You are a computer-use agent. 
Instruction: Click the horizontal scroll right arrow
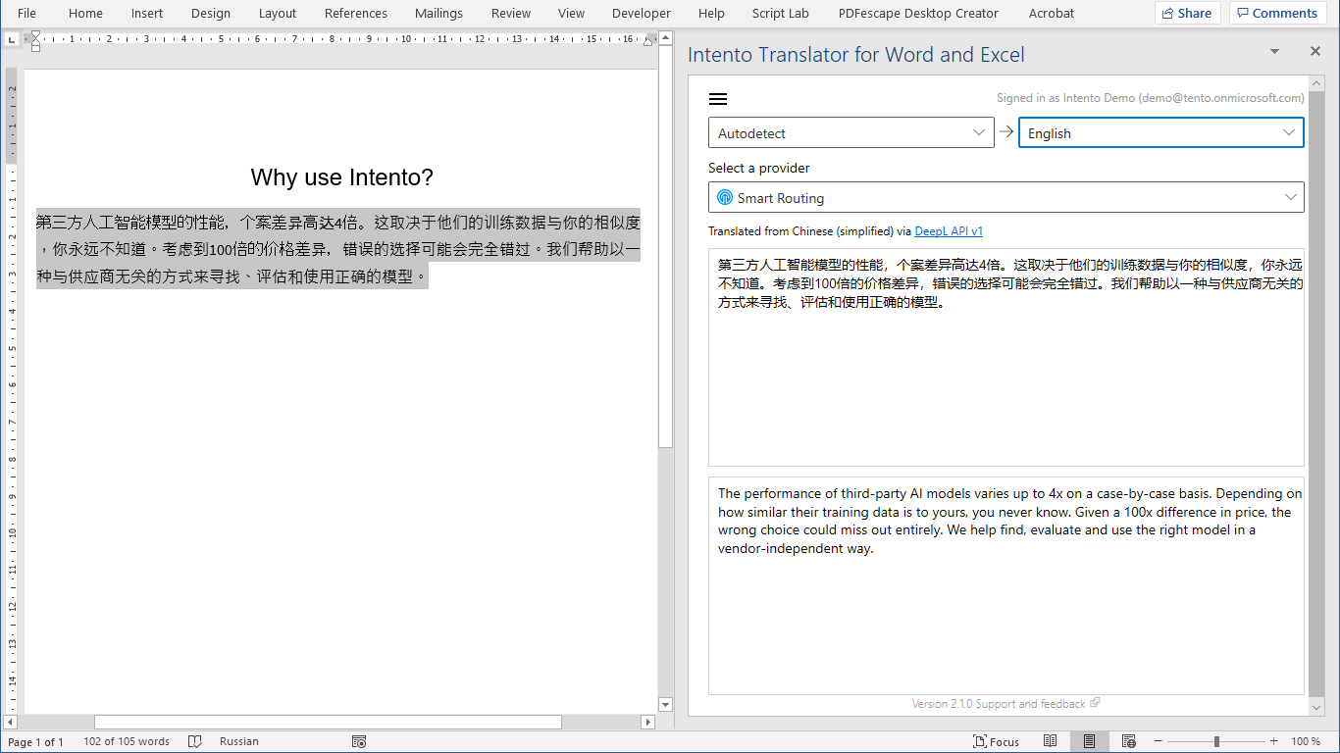click(647, 723)
